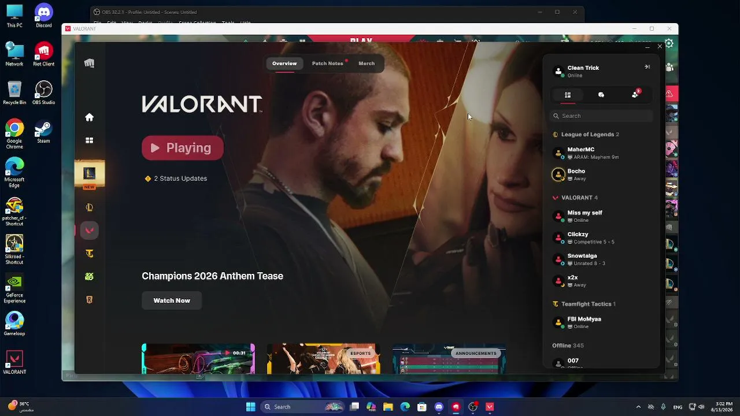Viewport: 740px width, 416px height.
Task: Open Microsoft Edge desktop shortcut
Action: [14, 173]
